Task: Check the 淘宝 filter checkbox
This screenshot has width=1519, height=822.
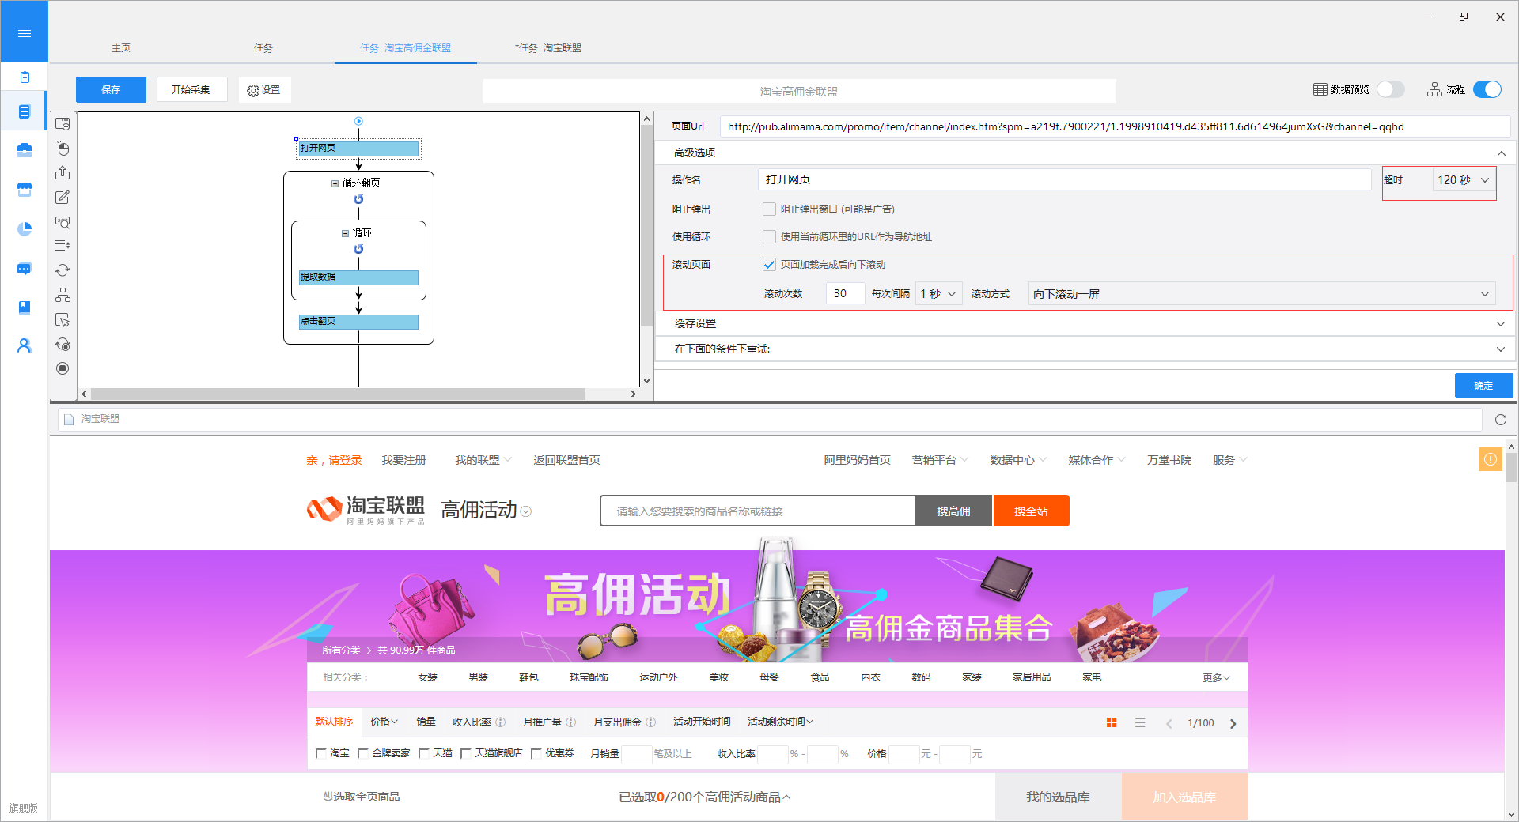Action: coord(320,754)
